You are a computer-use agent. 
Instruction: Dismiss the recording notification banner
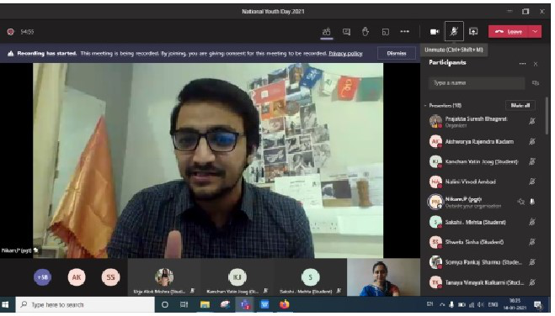(397, 53)
